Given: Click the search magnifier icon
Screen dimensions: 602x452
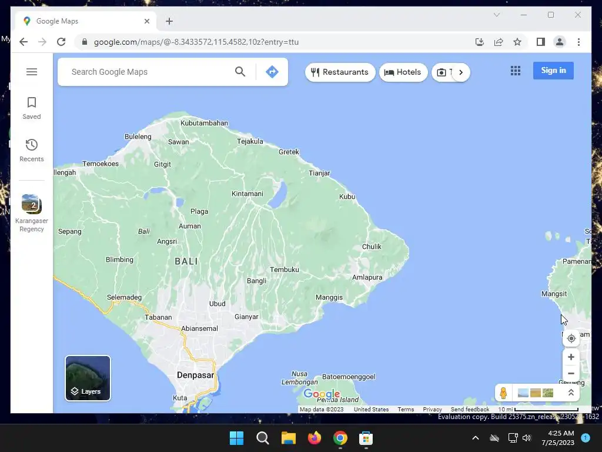Looking at the screenshot, I should [x=240, y=71].
